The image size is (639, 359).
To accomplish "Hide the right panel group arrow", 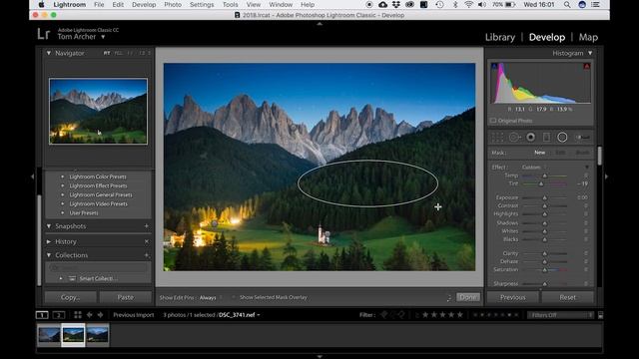I will [606, 177].
